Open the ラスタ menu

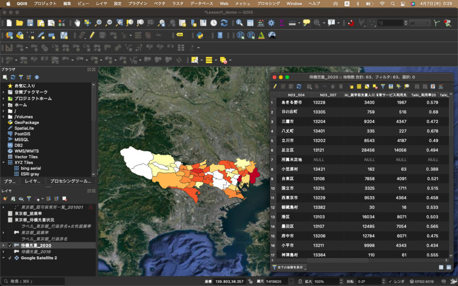coord(178,4)
